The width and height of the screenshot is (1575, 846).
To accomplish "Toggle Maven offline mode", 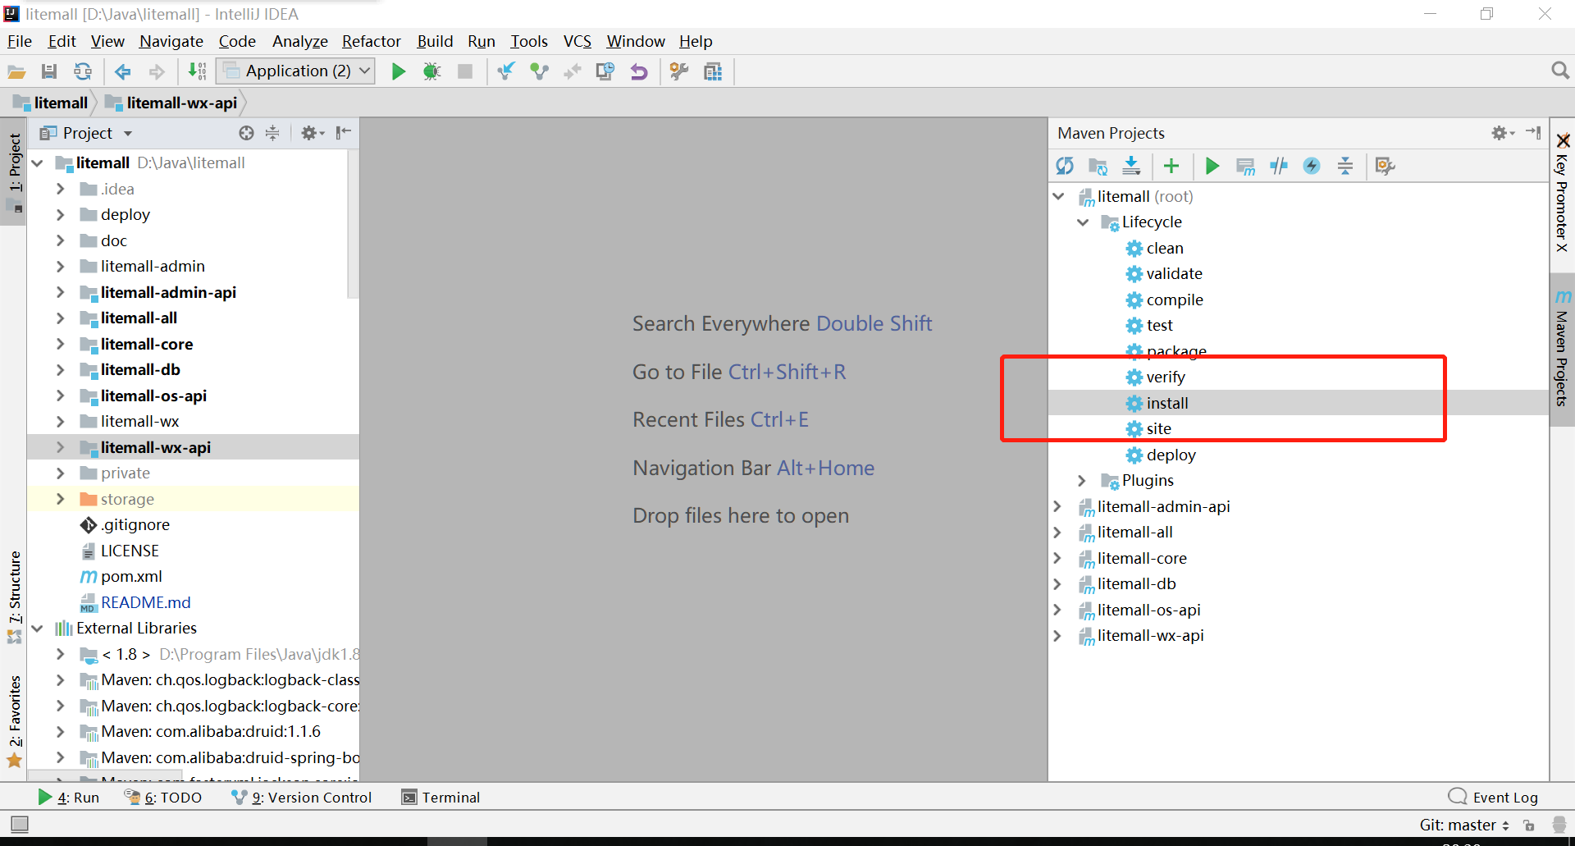I will 1279,166.
